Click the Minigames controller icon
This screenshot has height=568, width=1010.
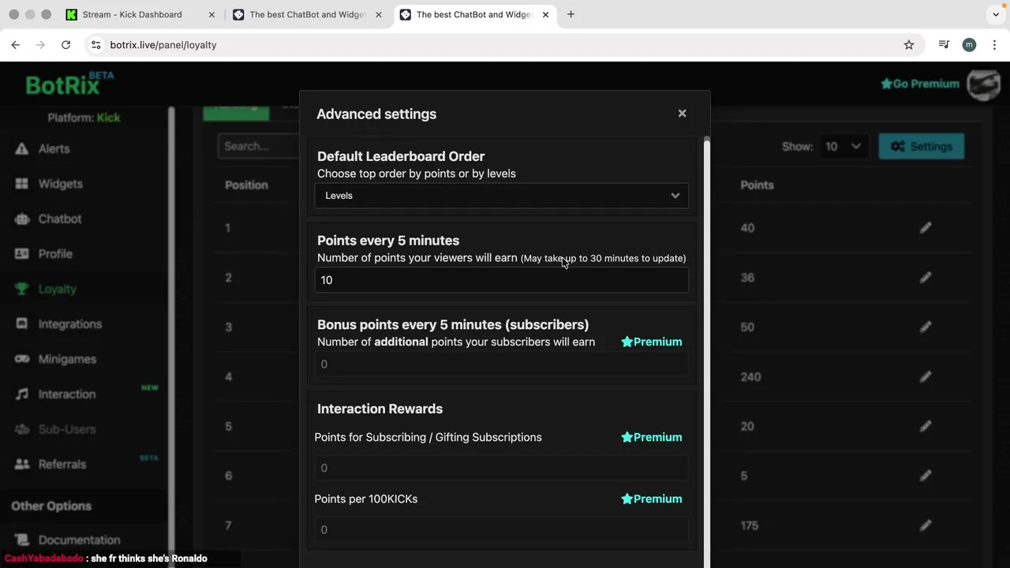[21, 359]
